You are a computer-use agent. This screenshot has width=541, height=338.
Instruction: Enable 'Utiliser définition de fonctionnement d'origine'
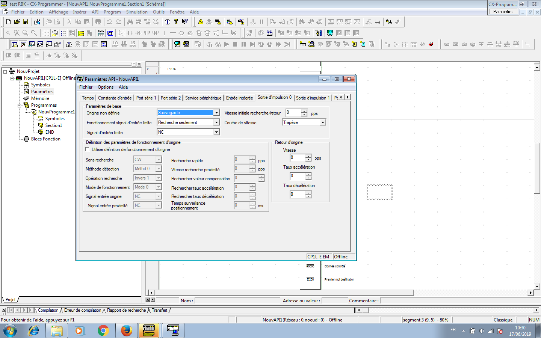pyautogui.click(x=88, y=149)
